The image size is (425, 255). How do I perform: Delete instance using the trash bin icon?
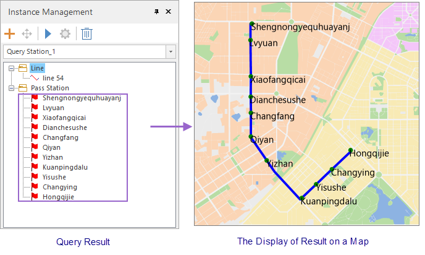[x=86, y=33]
